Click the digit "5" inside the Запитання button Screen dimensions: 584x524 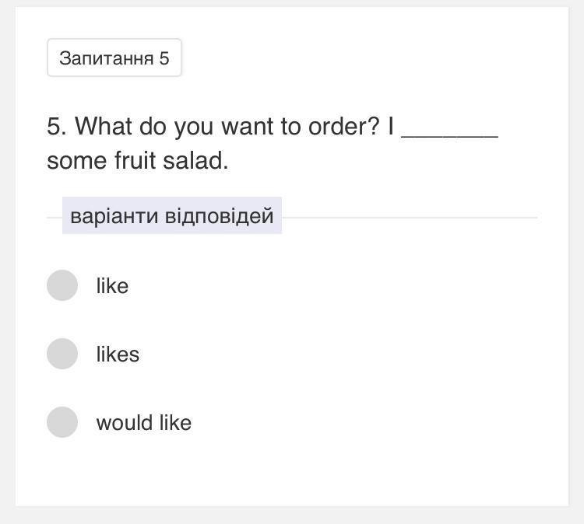(164, 58)
